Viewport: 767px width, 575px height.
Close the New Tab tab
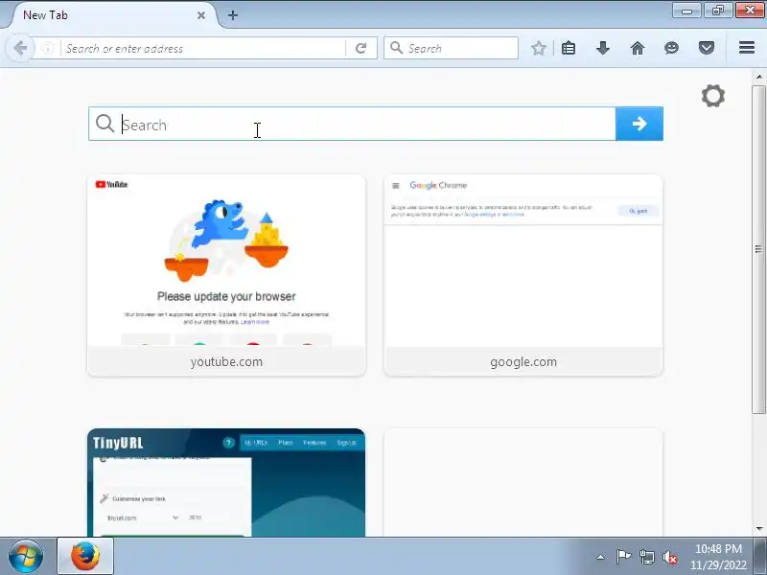(201, 15)
